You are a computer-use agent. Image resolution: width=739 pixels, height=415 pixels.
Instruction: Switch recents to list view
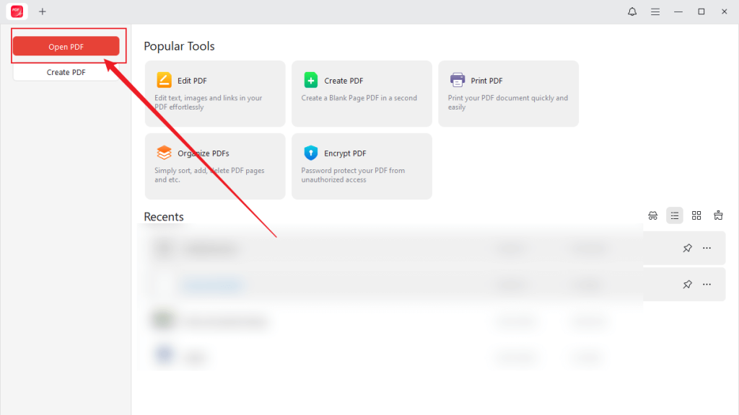coord(675,215)
